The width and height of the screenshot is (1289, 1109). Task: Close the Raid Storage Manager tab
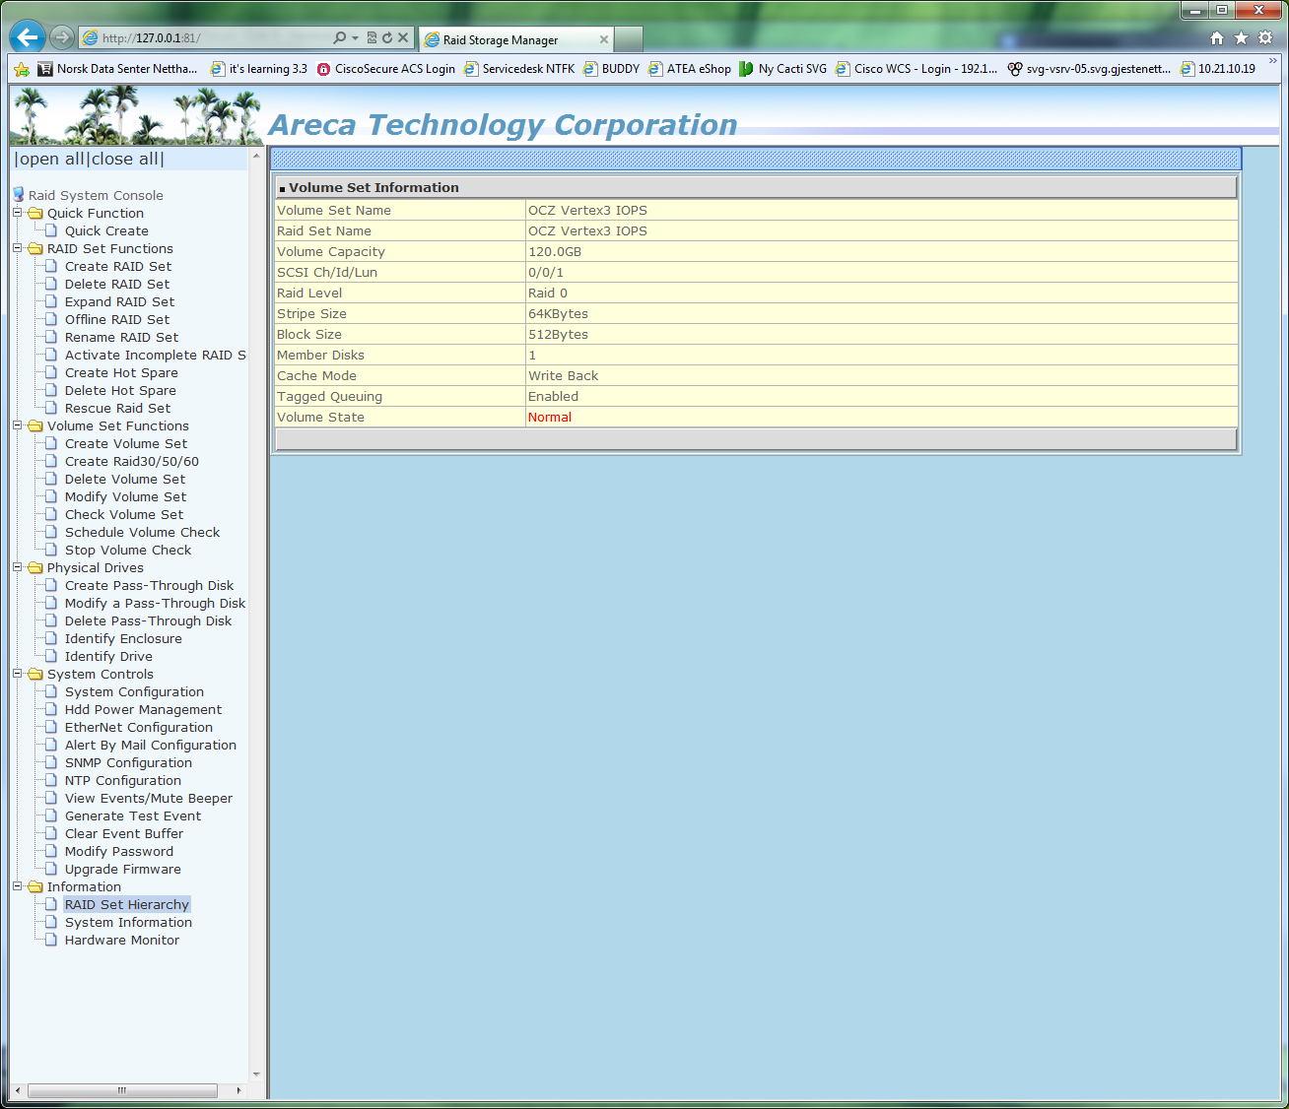604,39
